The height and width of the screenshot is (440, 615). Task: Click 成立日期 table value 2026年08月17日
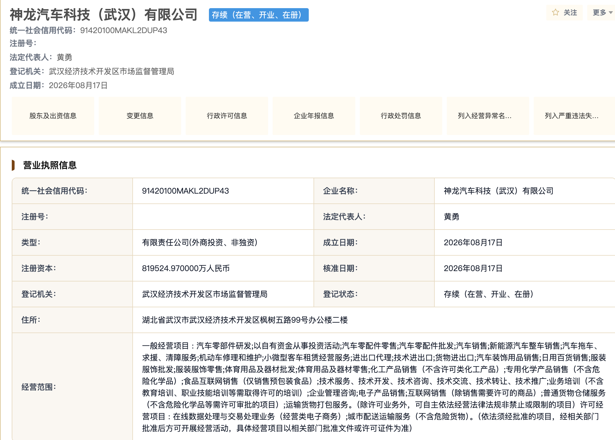tap(473, 242)
